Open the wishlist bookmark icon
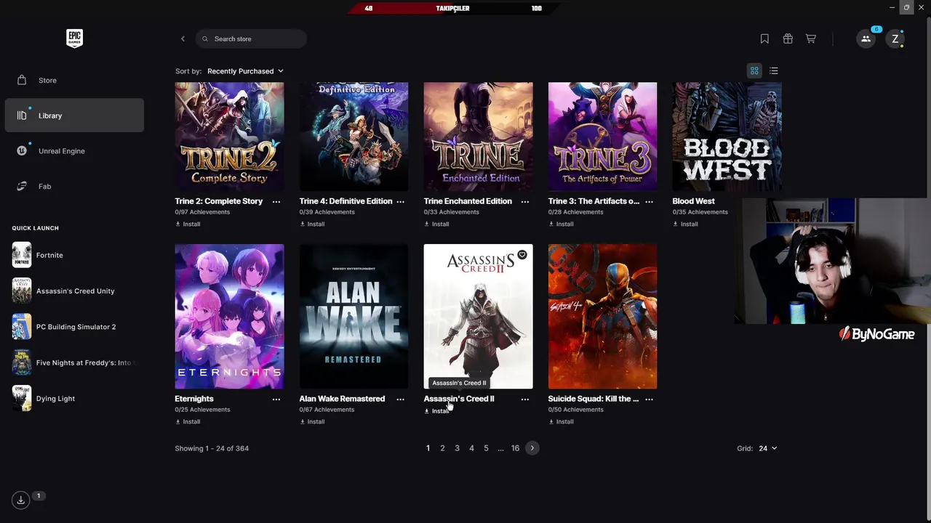The image size is (931, 523). click(764, 38)
